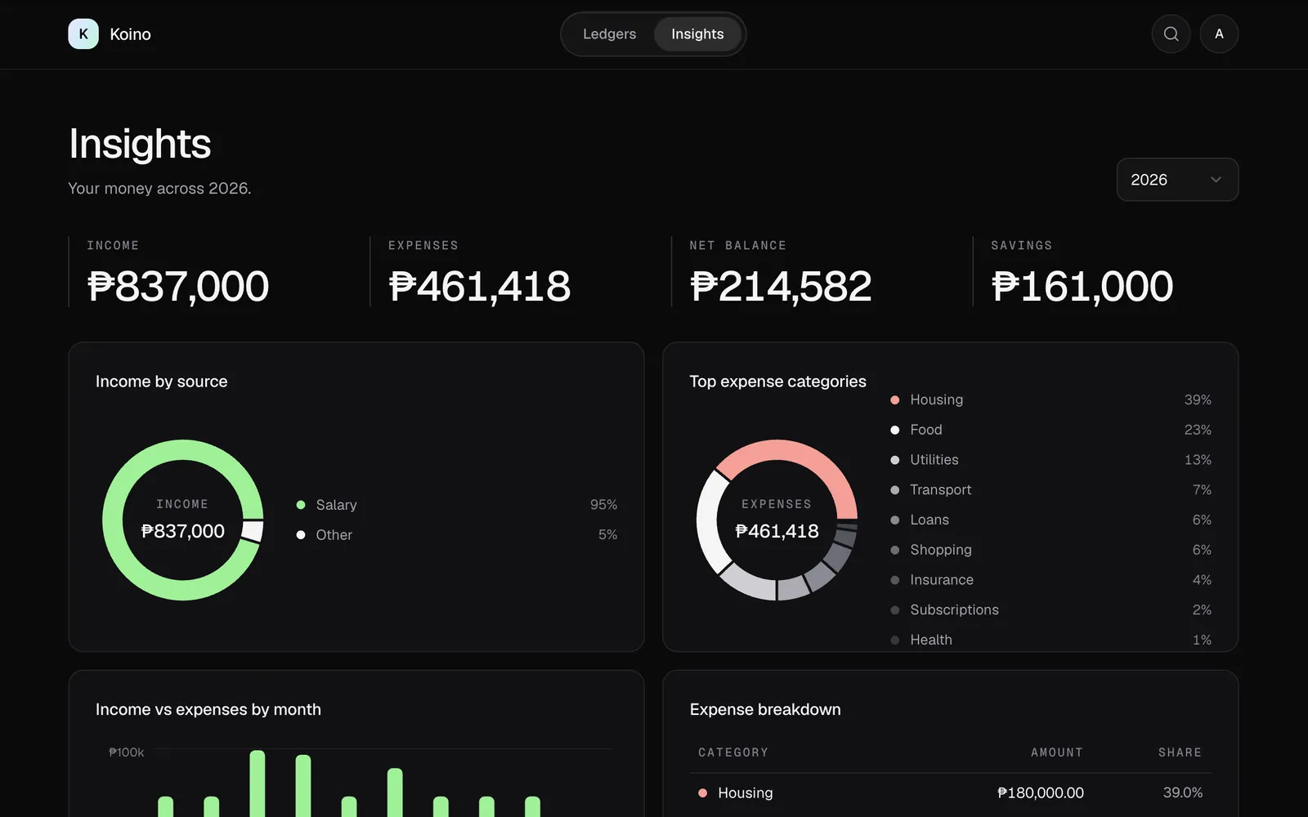Screen dimensions: 1308x817
Task: Click the Koino brand name
Action: [130, 34]
